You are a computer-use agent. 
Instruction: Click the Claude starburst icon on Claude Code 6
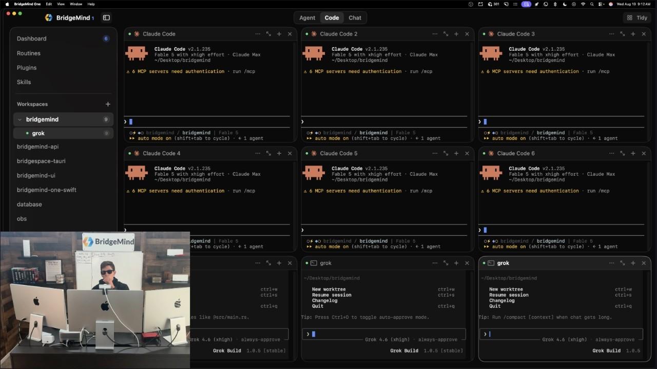point(491,153)
